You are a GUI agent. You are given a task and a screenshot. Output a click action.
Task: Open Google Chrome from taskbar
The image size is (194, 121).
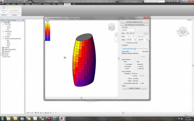[x=42, y=119]
